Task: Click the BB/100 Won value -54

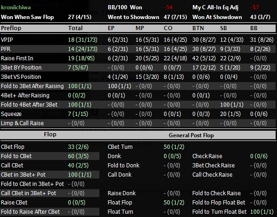Action: (x=168, y=7)
